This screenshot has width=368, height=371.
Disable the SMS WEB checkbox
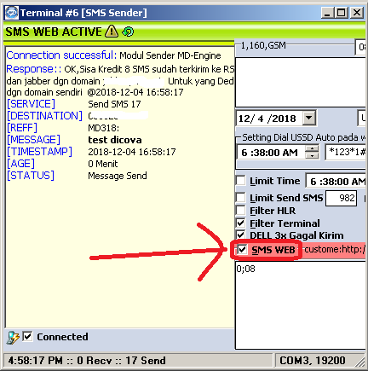[x=242, y=250]
